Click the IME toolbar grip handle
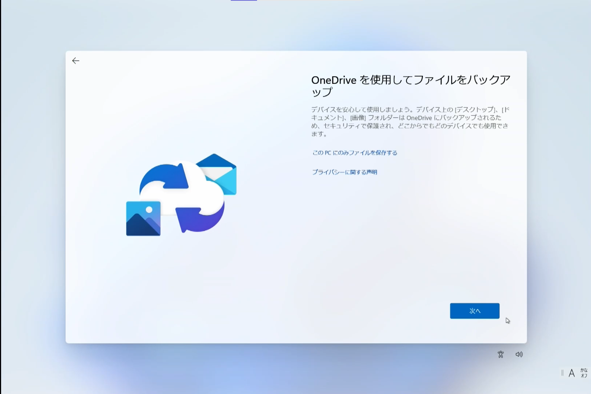Viewport: 591px width, 394px height. pos(562,373)
